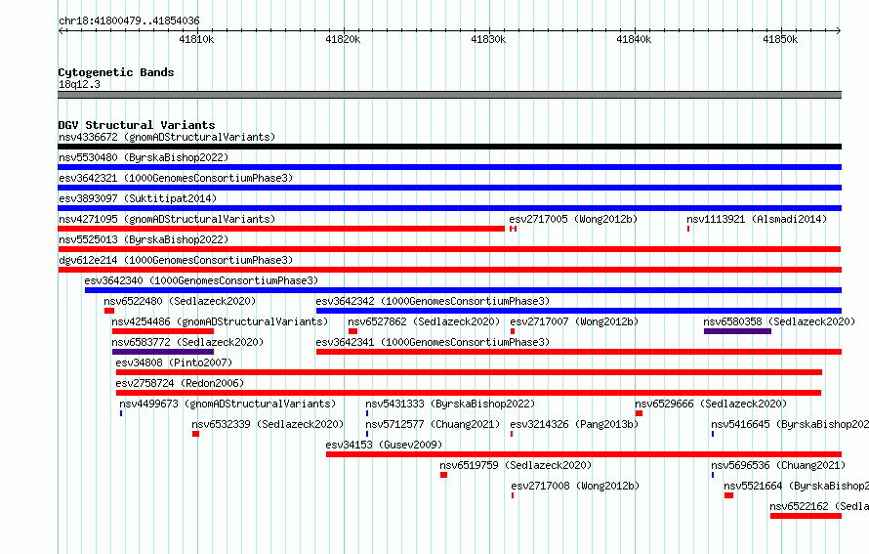Select the esv2717008 (Wong2012b) label
Screen dimensions: 869x554
575,486
